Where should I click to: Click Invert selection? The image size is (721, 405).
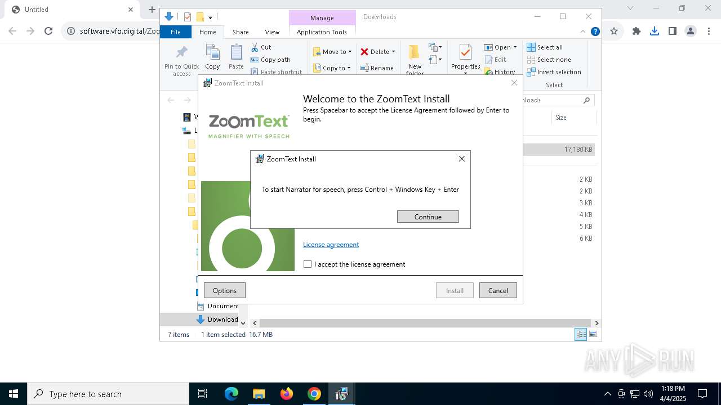tap(554, 72)
